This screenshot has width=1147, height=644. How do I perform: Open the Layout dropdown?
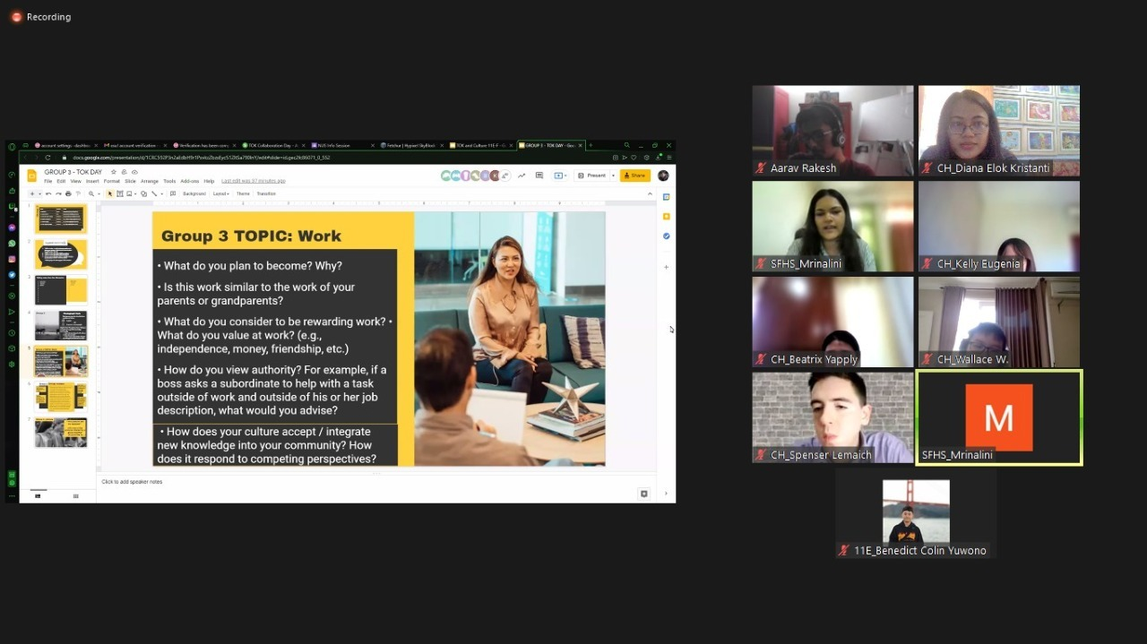pos(220,193)
